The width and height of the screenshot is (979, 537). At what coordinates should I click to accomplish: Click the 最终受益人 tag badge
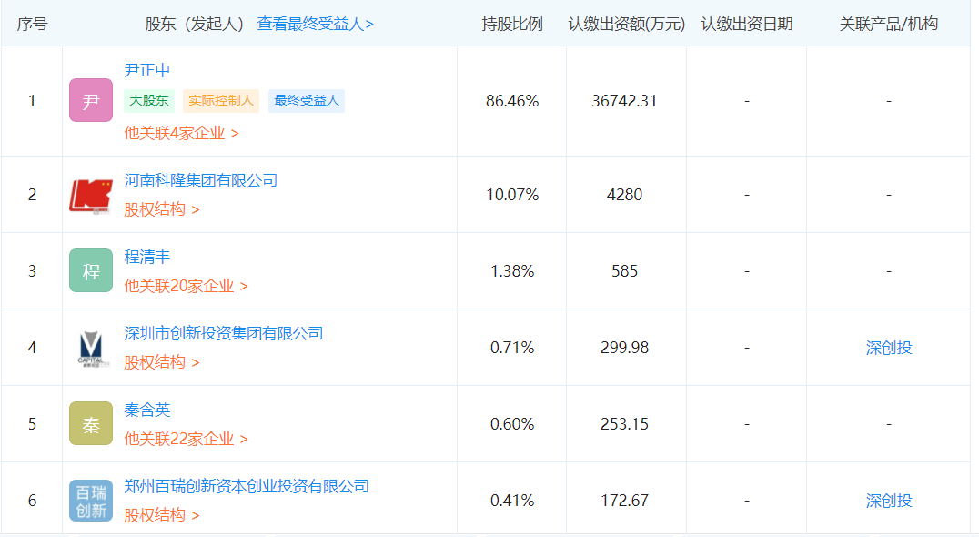click(307, 101)
